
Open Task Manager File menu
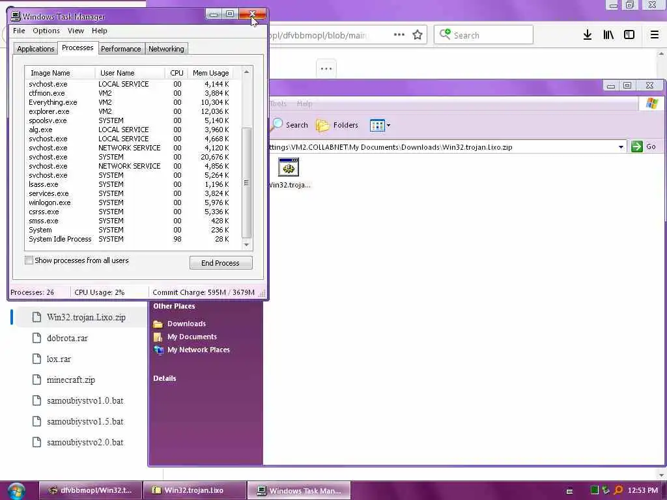(x=19, y=31)
